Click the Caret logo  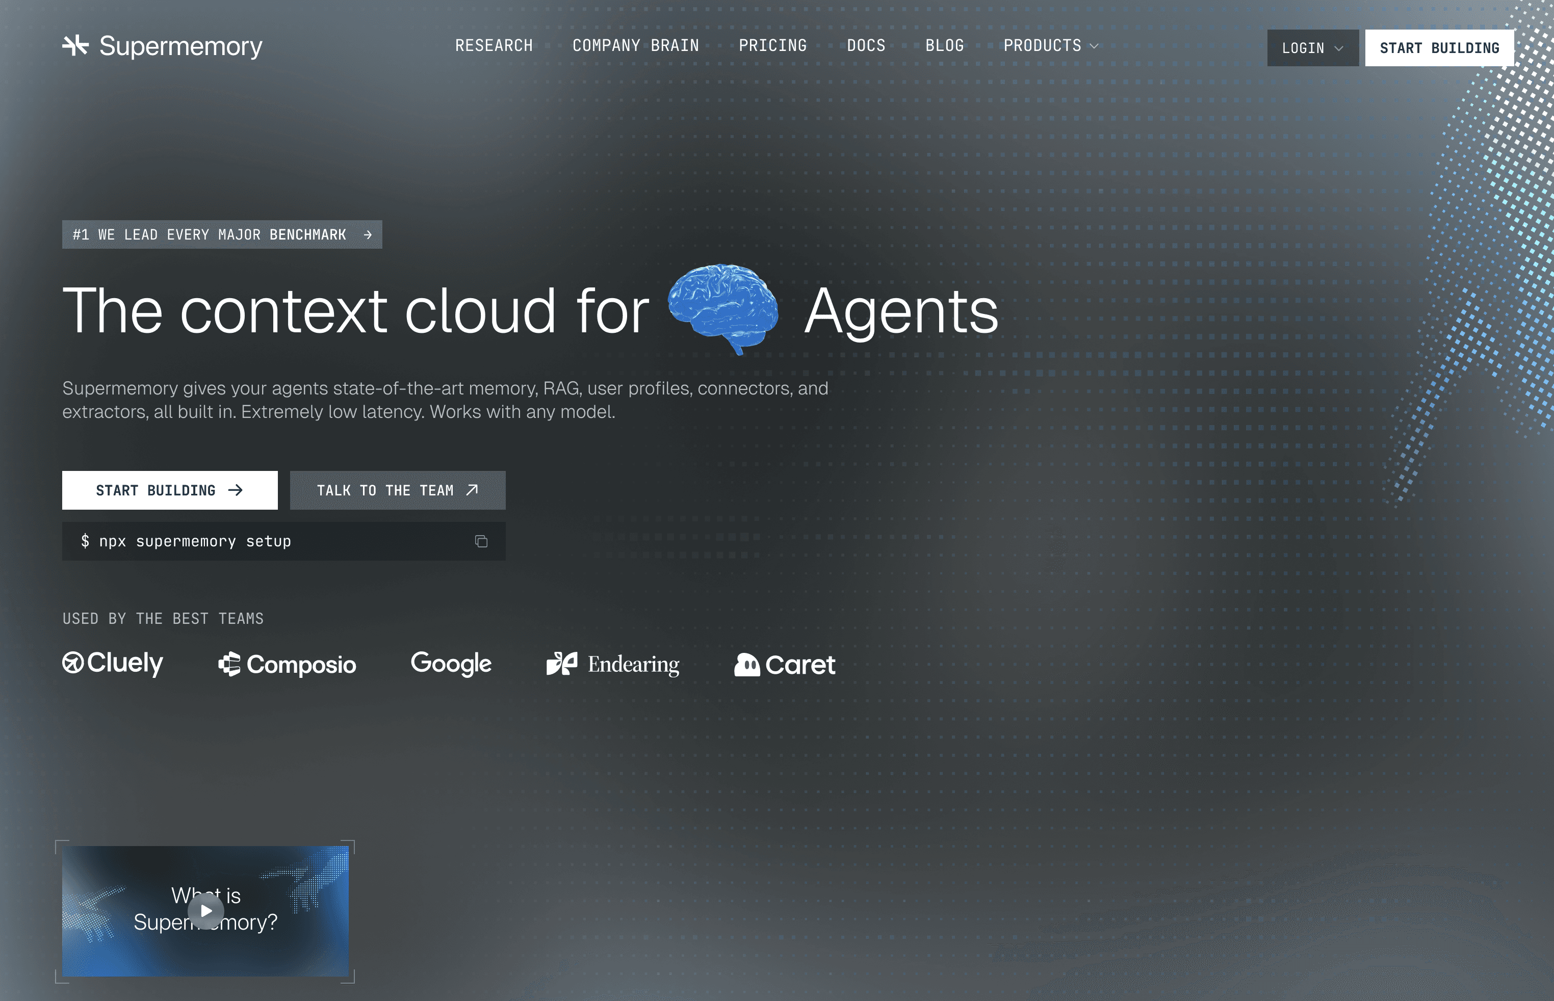click(x=785, y=664)
